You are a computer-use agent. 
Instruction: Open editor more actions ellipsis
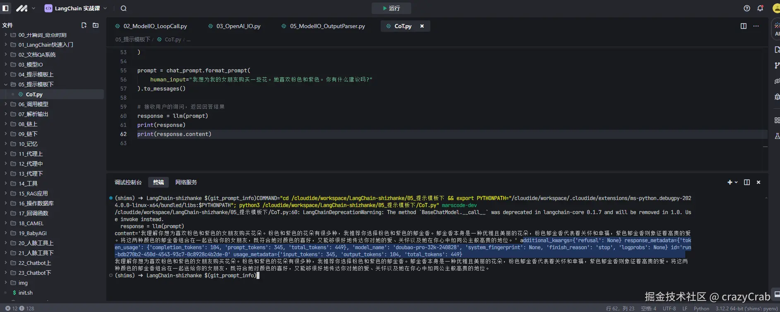(x=756, y=26)
